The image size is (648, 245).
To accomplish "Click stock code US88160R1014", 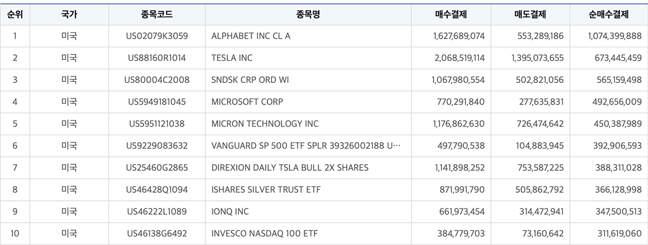I will point(157,58).
